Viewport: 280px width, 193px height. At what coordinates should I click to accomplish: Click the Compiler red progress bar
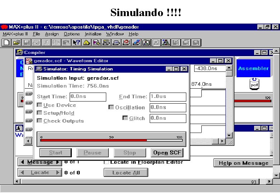click(x=253, y=101)
